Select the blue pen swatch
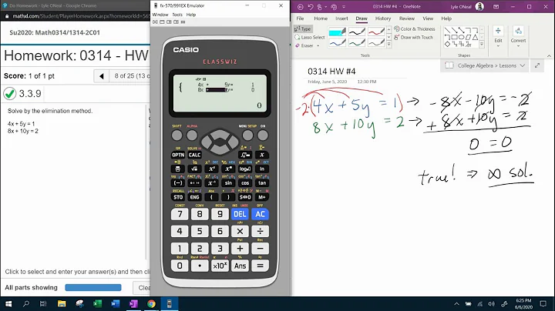The width and height of the screenshot is (555, 311). click(x=338, y=43)
